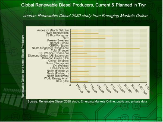Select the 'Neste (Rotteram)' label

pyautogui.click(x=58, y=76)
